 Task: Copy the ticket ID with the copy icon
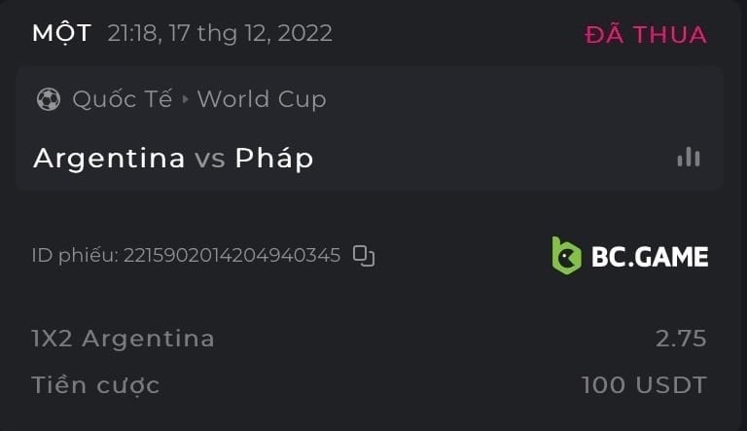click(364, 256)
